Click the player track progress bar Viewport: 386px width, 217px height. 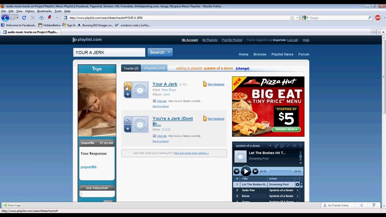point(280,171)
